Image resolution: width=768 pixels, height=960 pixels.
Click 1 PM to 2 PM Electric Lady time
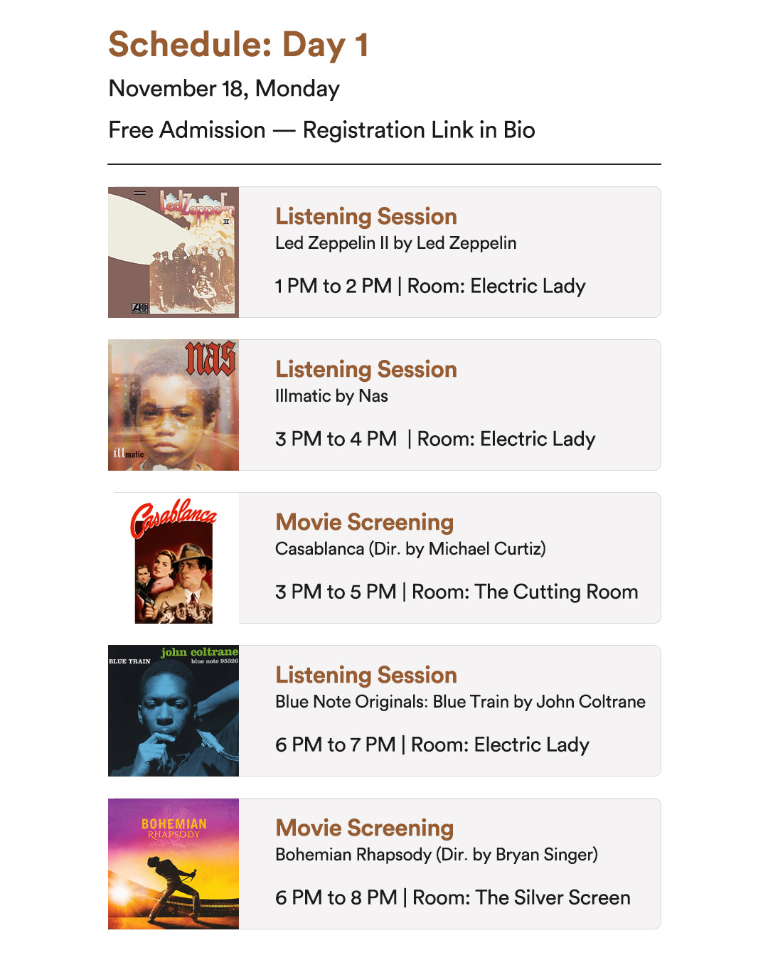click(x=430, y=286)
